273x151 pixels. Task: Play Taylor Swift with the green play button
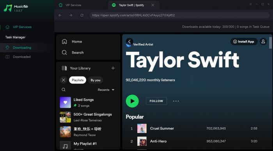click(132, 101)
